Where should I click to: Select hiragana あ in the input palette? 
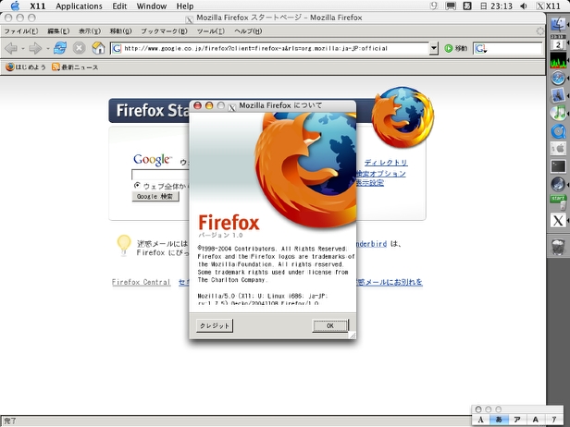[x=499, y=420]
